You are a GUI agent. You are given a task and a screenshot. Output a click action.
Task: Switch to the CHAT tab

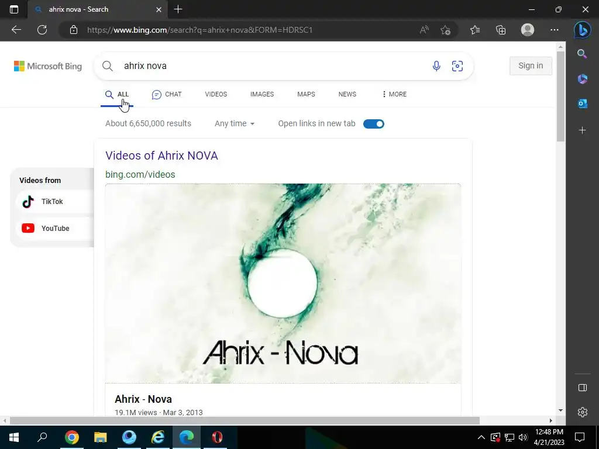[167, 94]
